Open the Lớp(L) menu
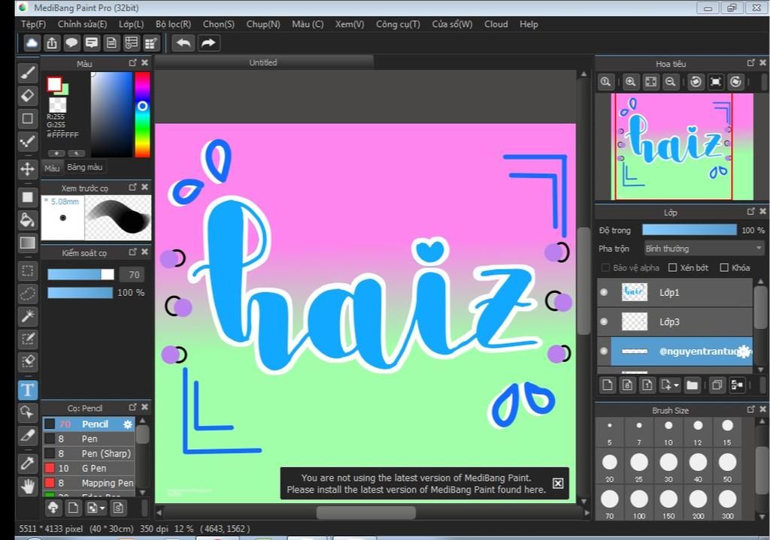This screenshot has width=770, height=540. coord(131,24)
